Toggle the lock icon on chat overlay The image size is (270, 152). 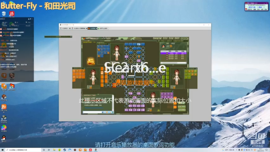29,19
